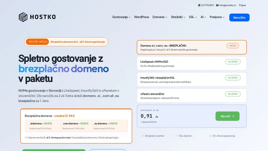268x151 pixels.
Task: Click checkmark icon next to Brezplačna selitev
Action: (x=142, y=136)
